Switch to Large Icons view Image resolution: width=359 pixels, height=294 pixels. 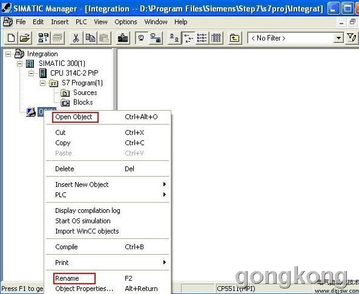pyautogui.click(x=174, y=38)
